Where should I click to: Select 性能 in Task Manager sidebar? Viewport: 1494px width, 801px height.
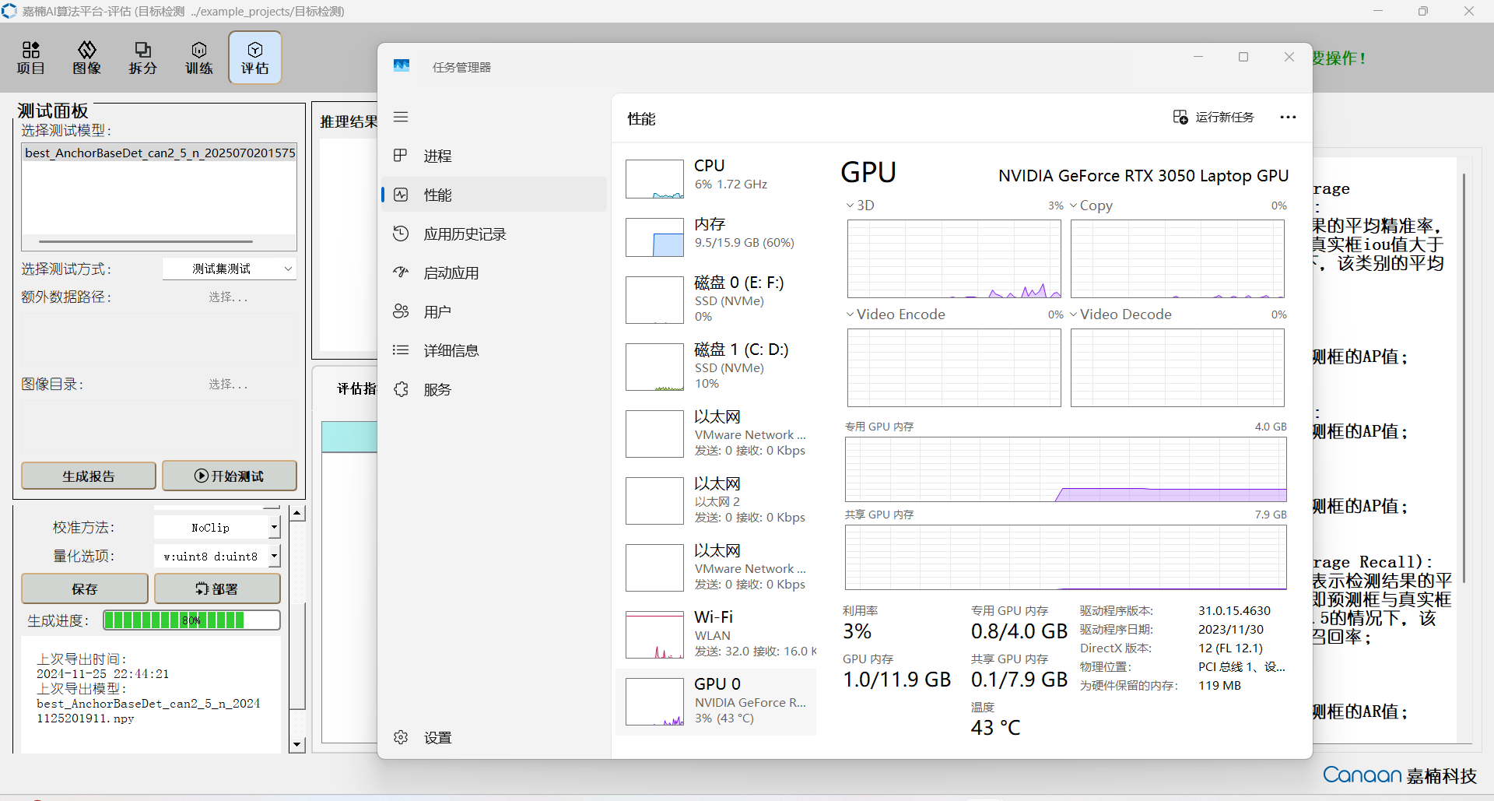(x=494, y=195)
